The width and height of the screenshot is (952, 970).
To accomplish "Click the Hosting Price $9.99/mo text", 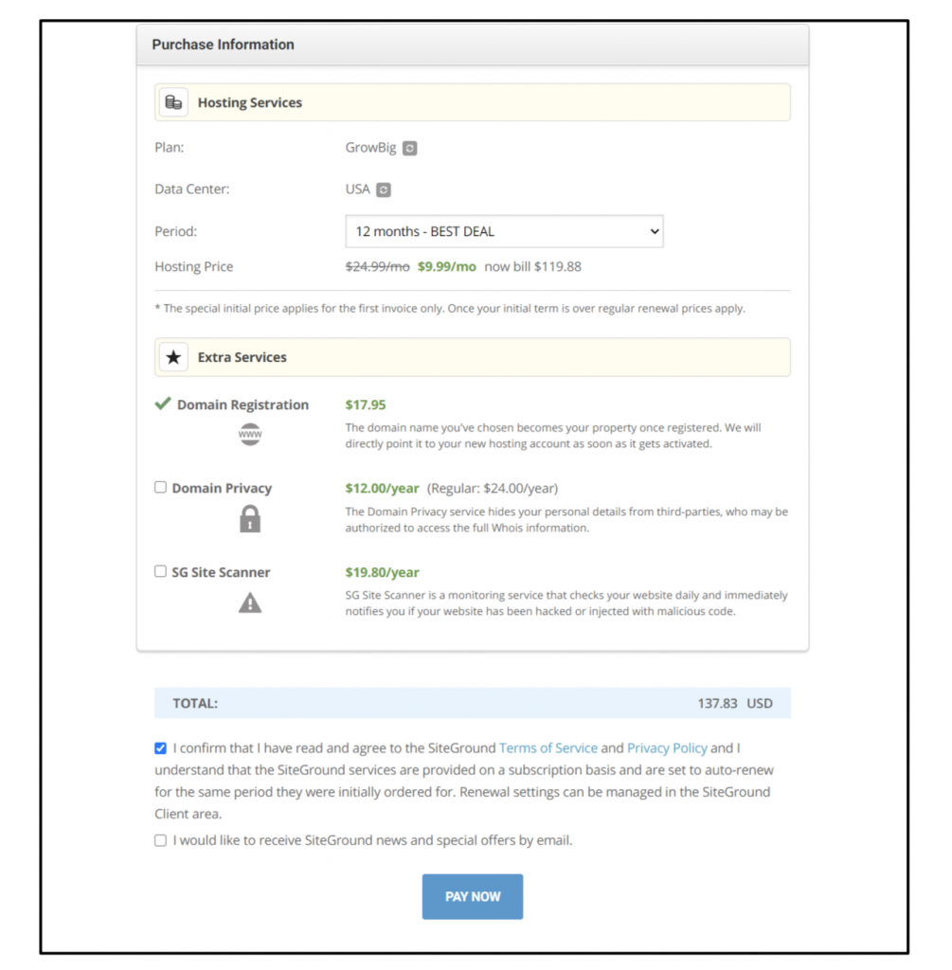I will [x=447, y=267].
